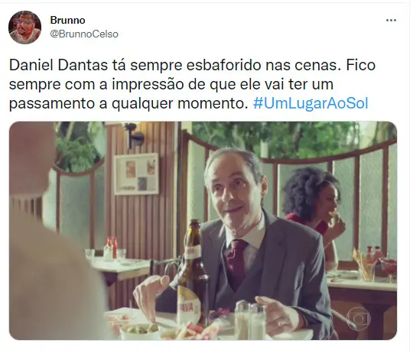Click the wall lamp above the frame
The height and width of the screenshot is (353, 413).
[x=135, y=134]
